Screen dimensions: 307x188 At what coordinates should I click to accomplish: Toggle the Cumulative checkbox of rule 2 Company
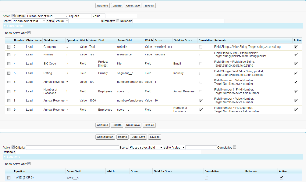201,47
